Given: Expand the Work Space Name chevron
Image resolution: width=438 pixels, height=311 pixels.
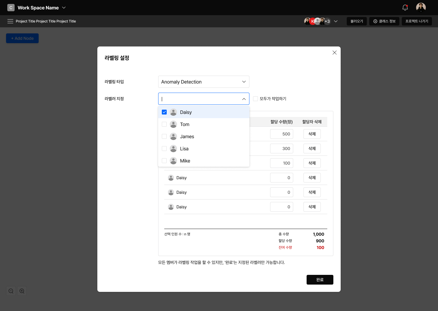Looking at the screenshot, I should [x=64, y=8].
